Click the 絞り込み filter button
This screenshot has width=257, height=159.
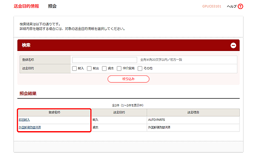coord(128,79)
